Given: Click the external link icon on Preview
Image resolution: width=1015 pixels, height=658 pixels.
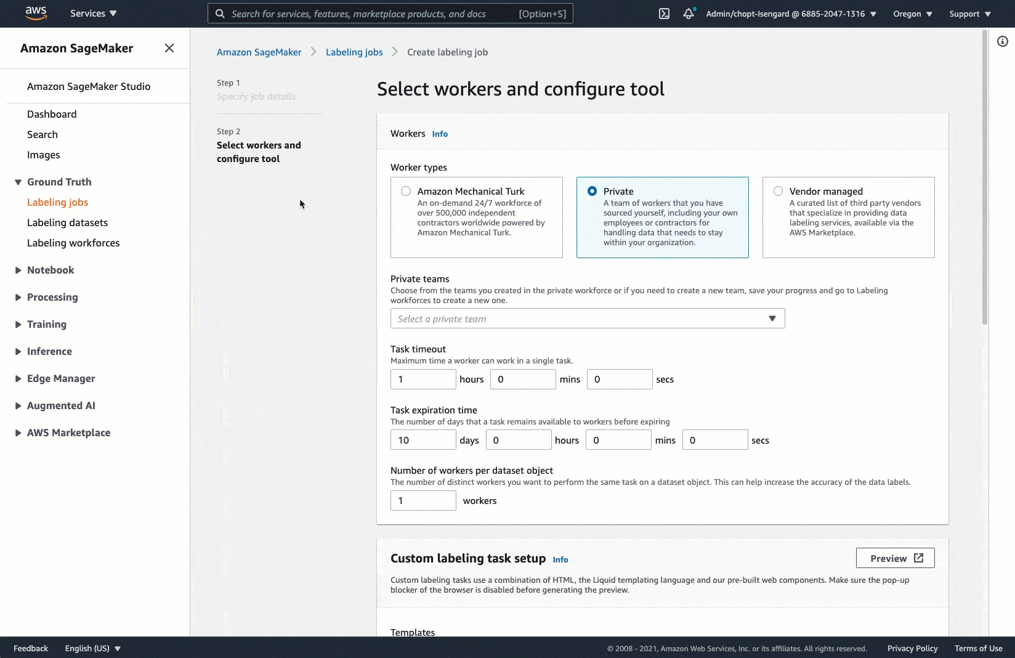Looking at the screenshot, I should pos(918,558).
